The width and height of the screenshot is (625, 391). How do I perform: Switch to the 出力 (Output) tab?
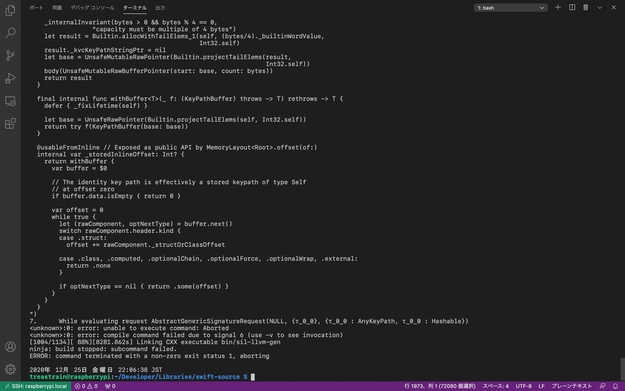160,8
